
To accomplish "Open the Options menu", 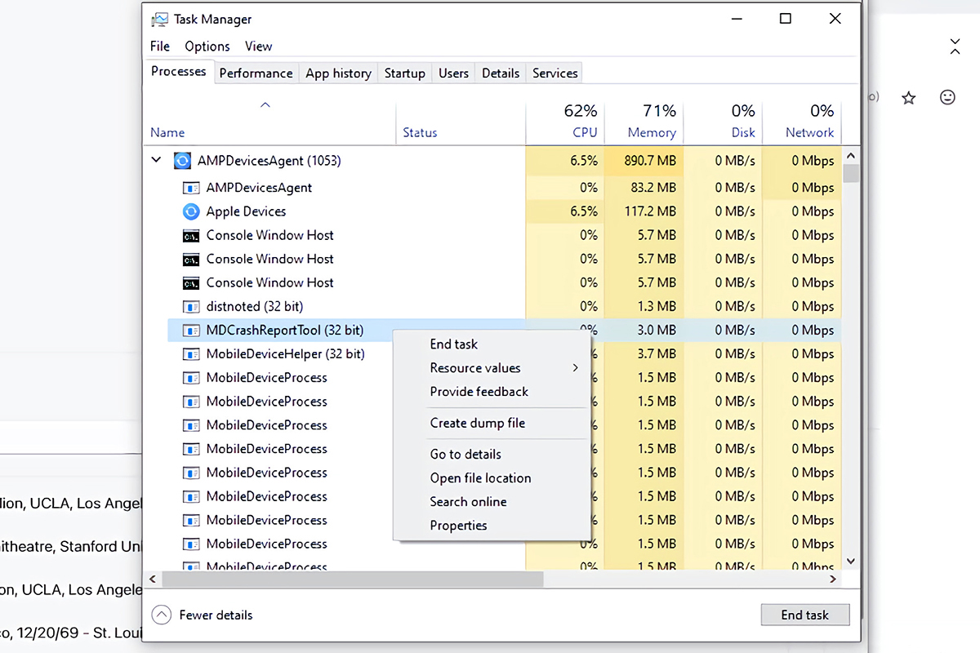I will tap(207, 47).
